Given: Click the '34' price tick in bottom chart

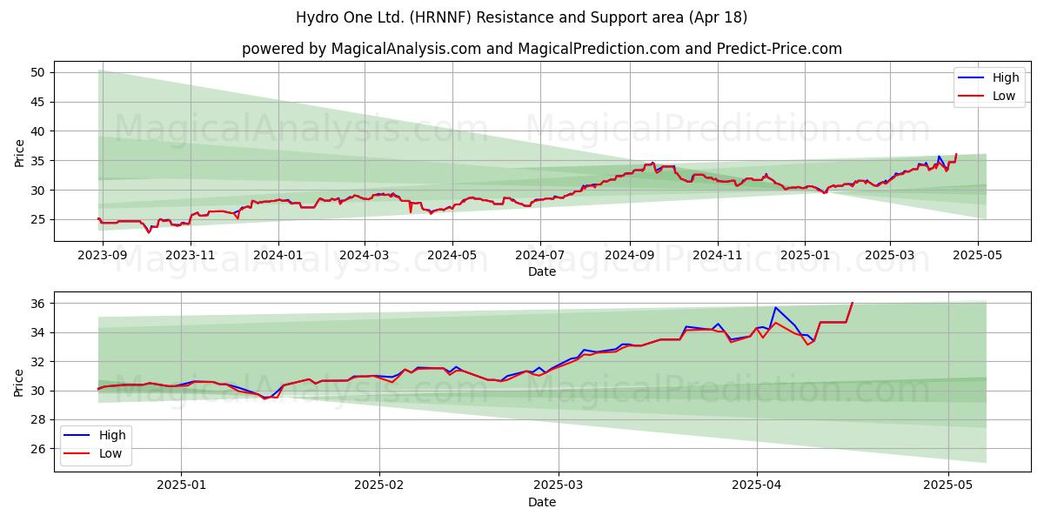Looking at the screenshot, I should click(39, 332).
